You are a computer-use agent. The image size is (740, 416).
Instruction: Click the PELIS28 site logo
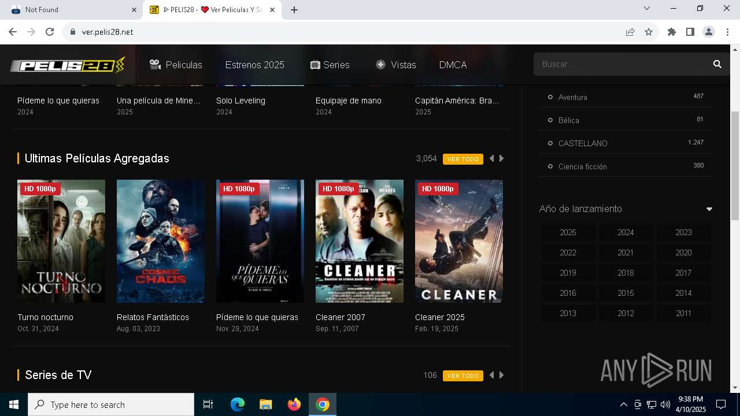pos(67,65)
